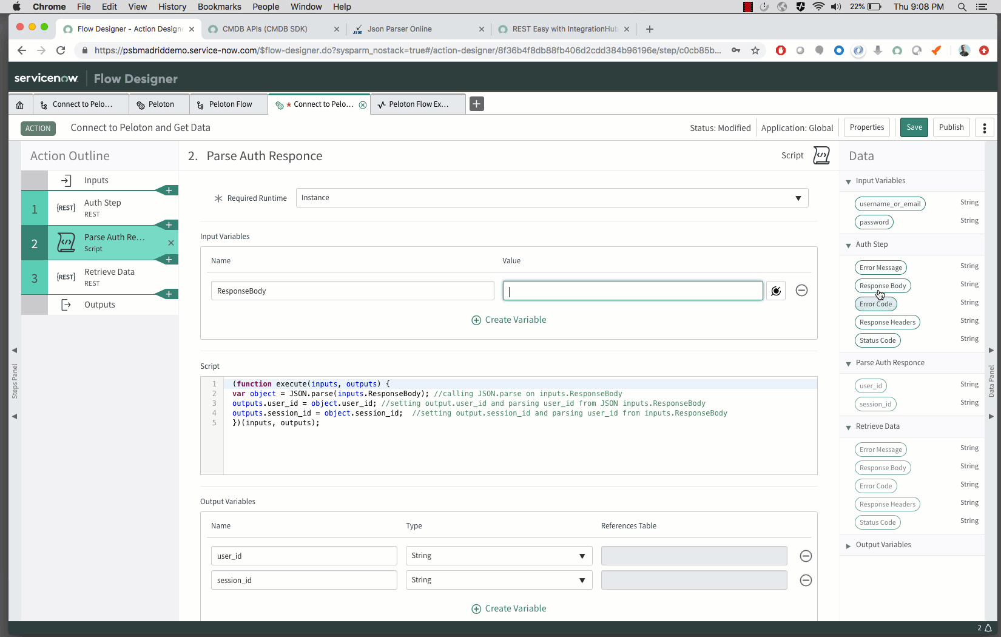Insert a step after Inputs
Image resolution: width=1001 pixels, height=637 pixels.
click(169, 190)
